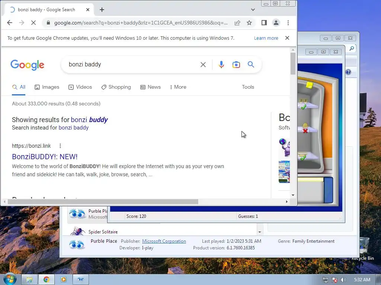
Task: Click the network tray icon
Action: click(x=325, y=280)
